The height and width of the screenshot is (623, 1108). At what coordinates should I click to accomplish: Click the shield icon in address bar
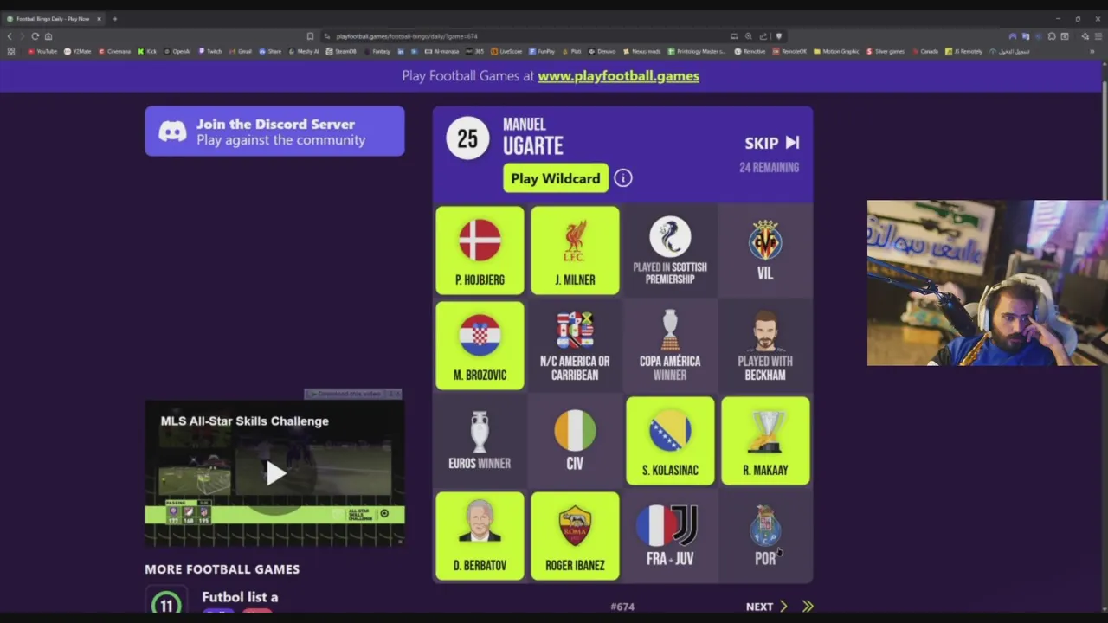coord(778,36)
